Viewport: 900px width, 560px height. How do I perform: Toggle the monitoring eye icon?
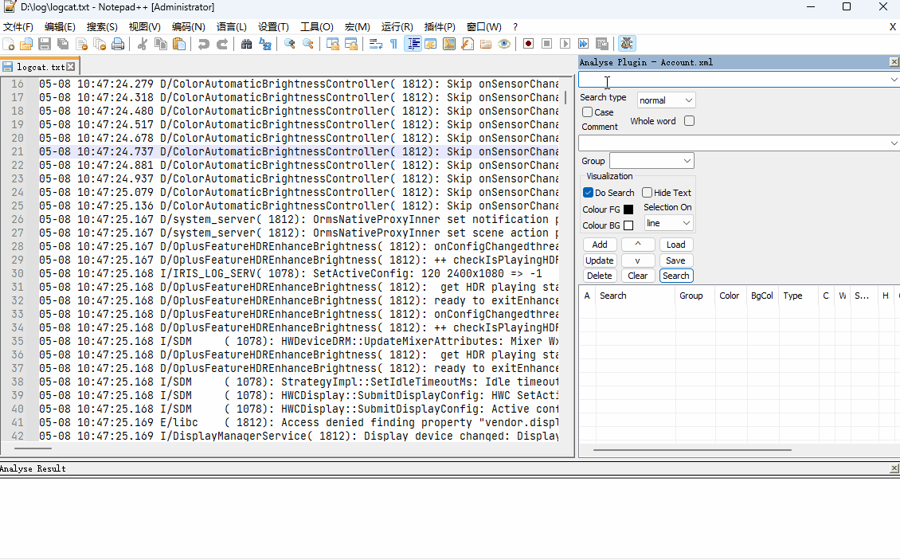coord(504,44)
